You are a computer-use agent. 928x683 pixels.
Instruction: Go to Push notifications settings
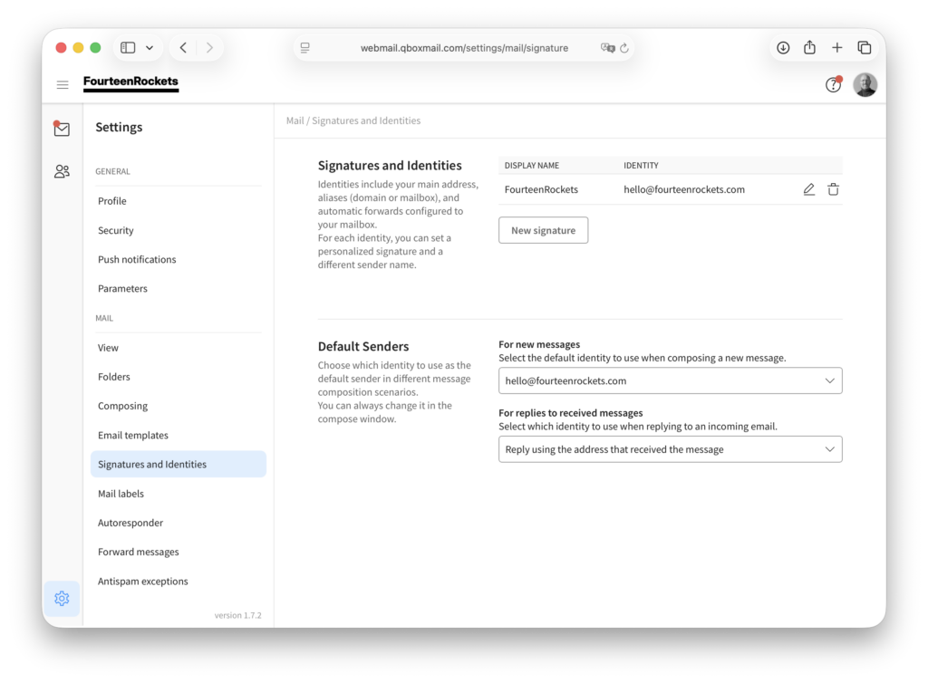179,260
